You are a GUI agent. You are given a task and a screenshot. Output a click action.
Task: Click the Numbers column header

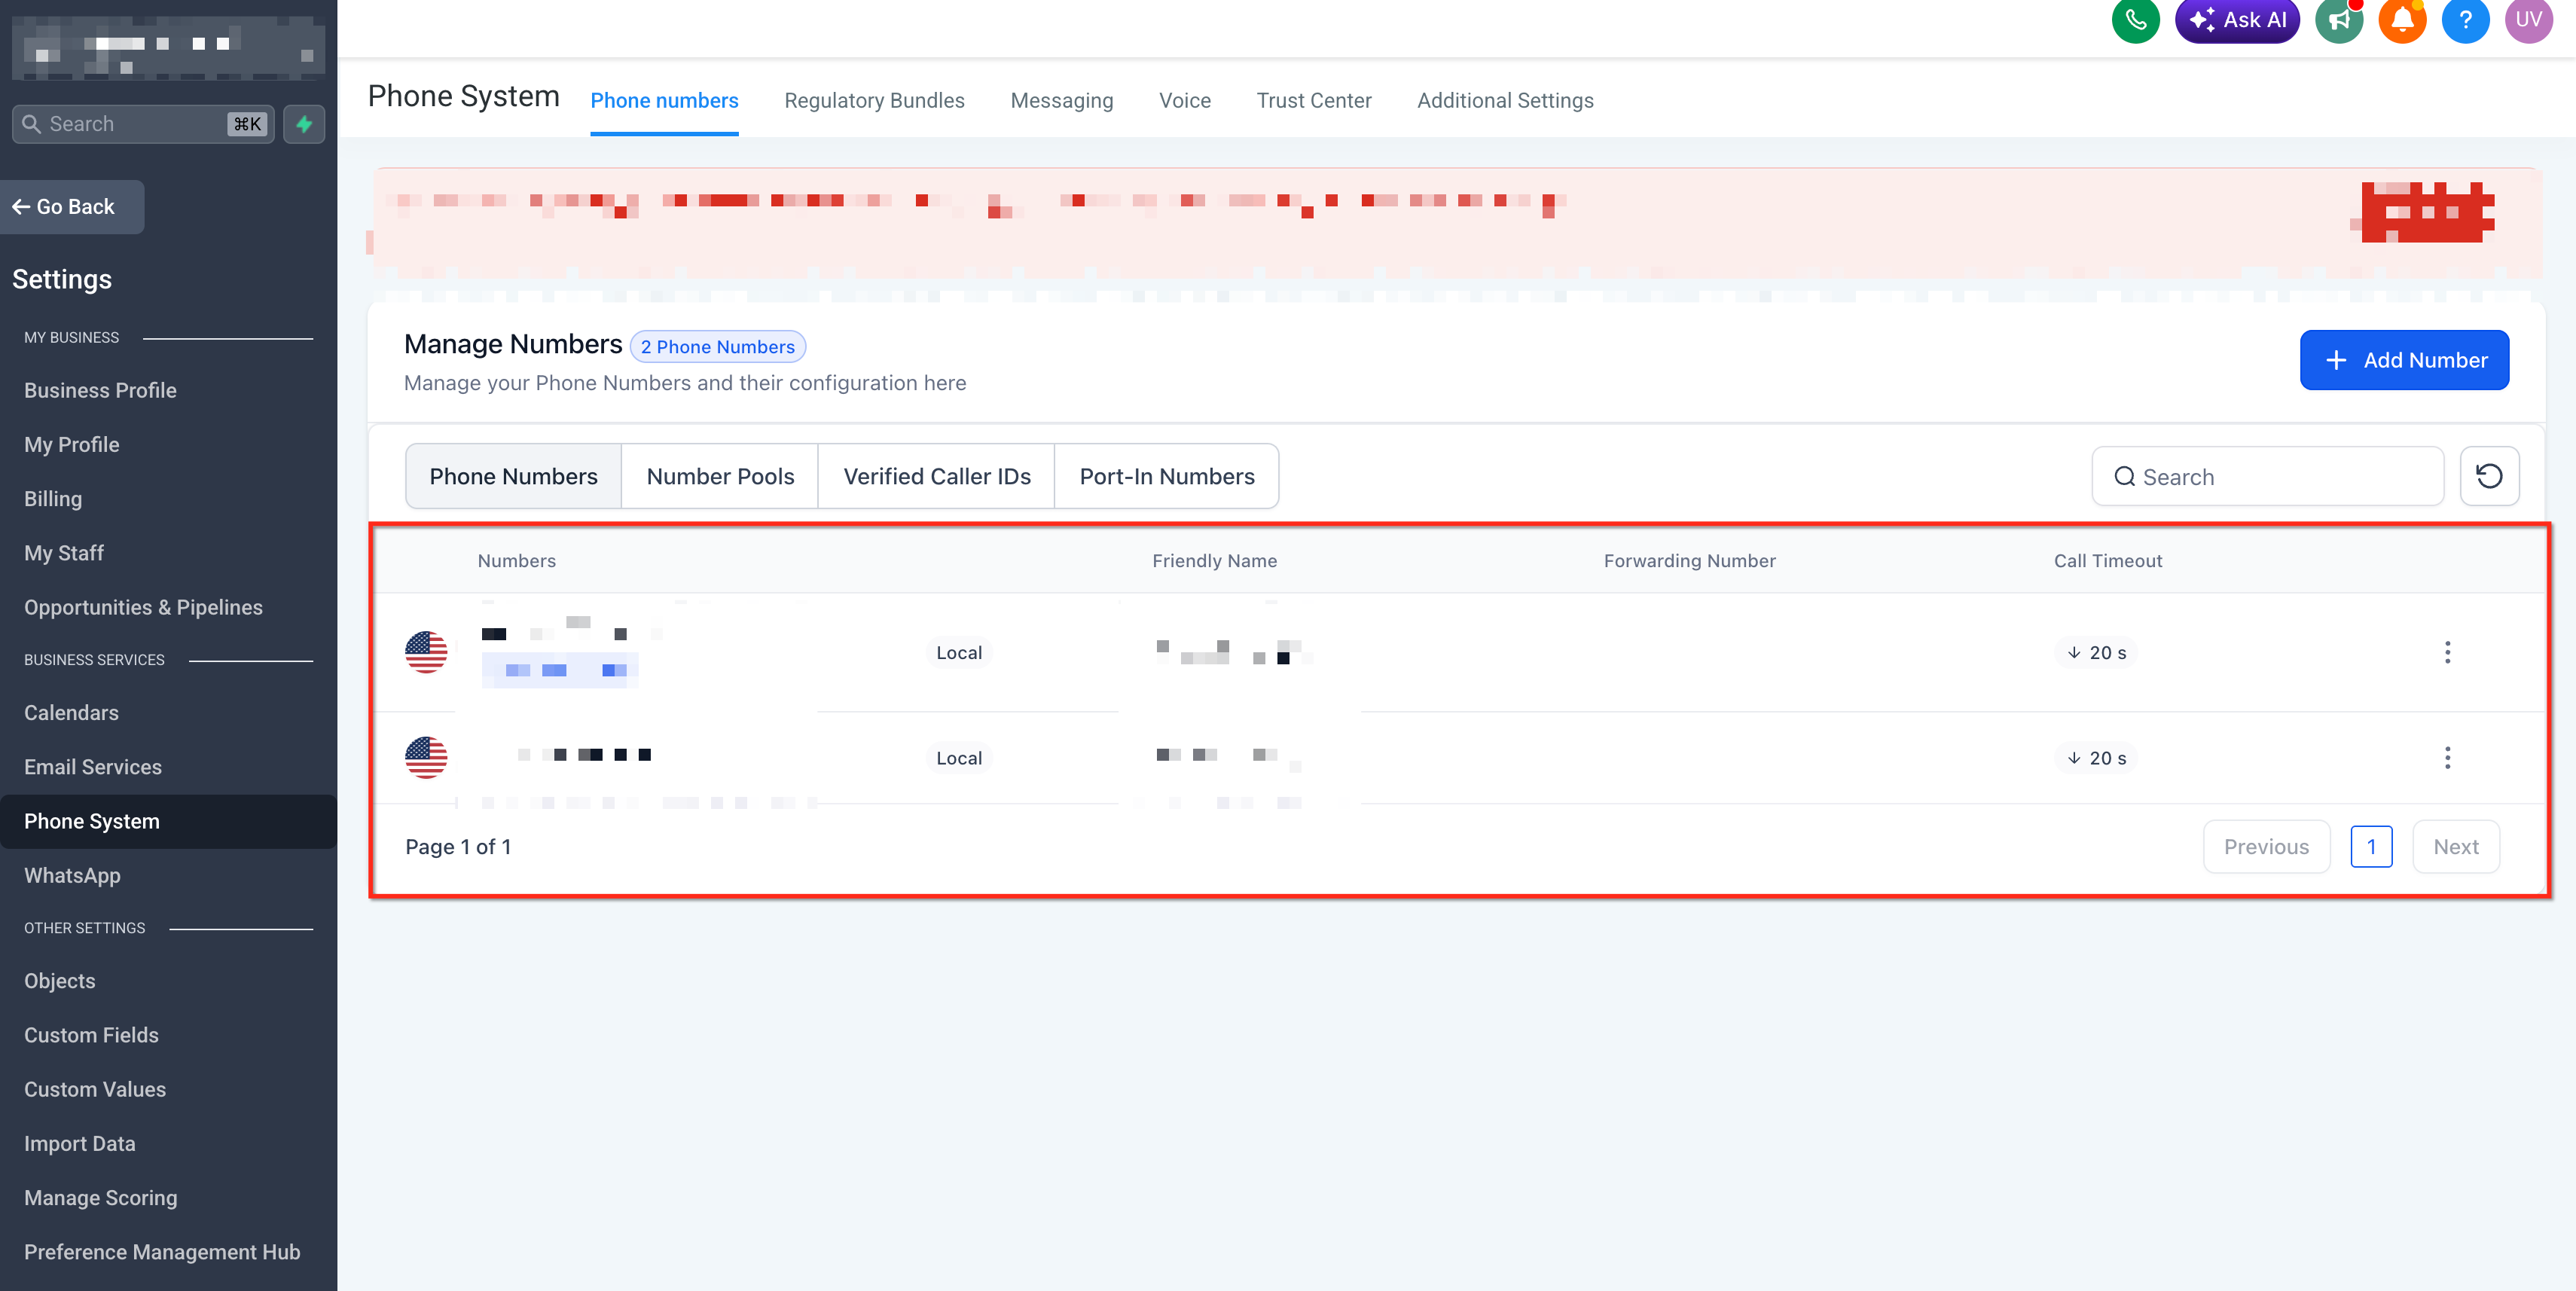click(516, 561)
